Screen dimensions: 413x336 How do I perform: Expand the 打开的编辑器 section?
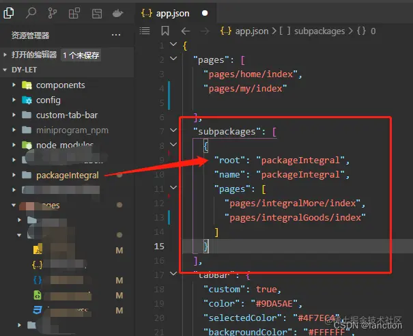click(5, 55)
